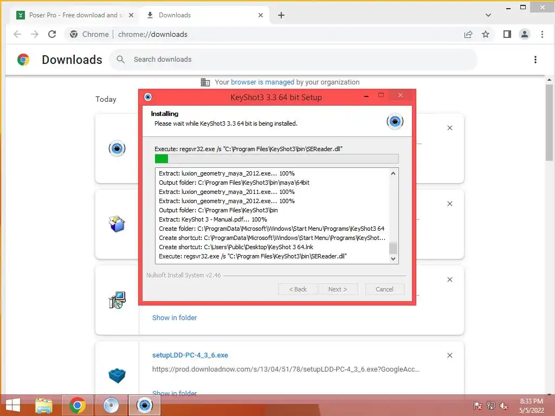Open the setupLDD-PC-4_3_6.exe file link
Screen dimensions: 555x416
(190, 355)
